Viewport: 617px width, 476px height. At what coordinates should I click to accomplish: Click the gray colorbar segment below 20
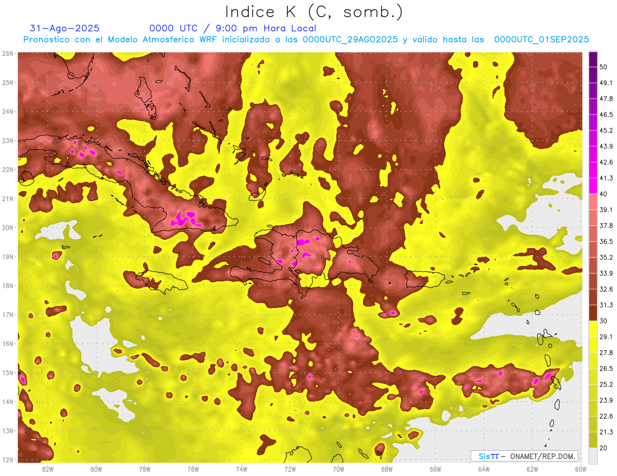[x=593, y=455]
